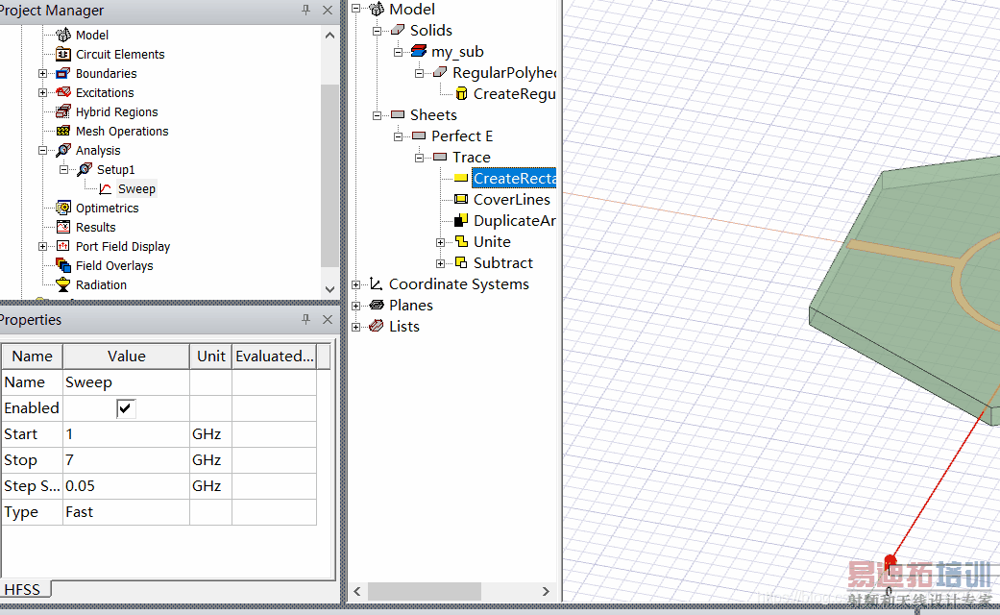Click the CreateRegu command icon
This screenshot has width=1000, height=615.
click(461, 94)
